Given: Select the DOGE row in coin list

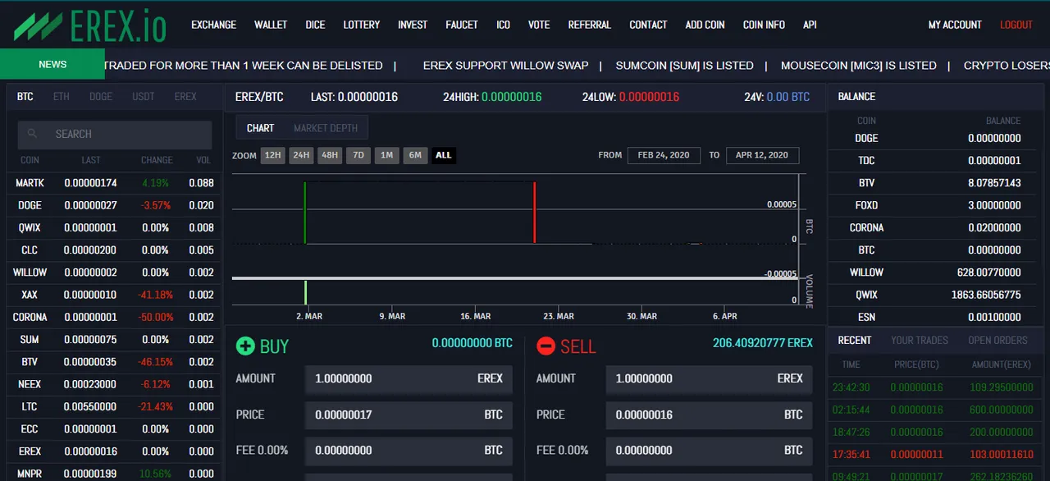Looking at the screenshot, I should point(113,205).
